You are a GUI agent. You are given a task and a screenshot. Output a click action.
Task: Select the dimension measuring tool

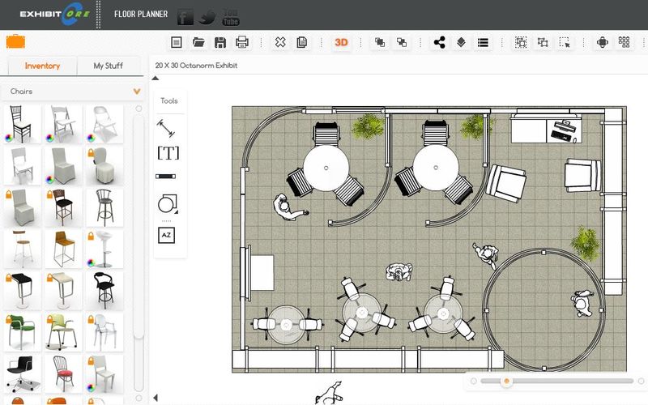point(166,128)
